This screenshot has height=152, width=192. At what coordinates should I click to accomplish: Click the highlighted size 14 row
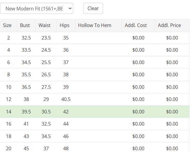(x=9, y=112)
